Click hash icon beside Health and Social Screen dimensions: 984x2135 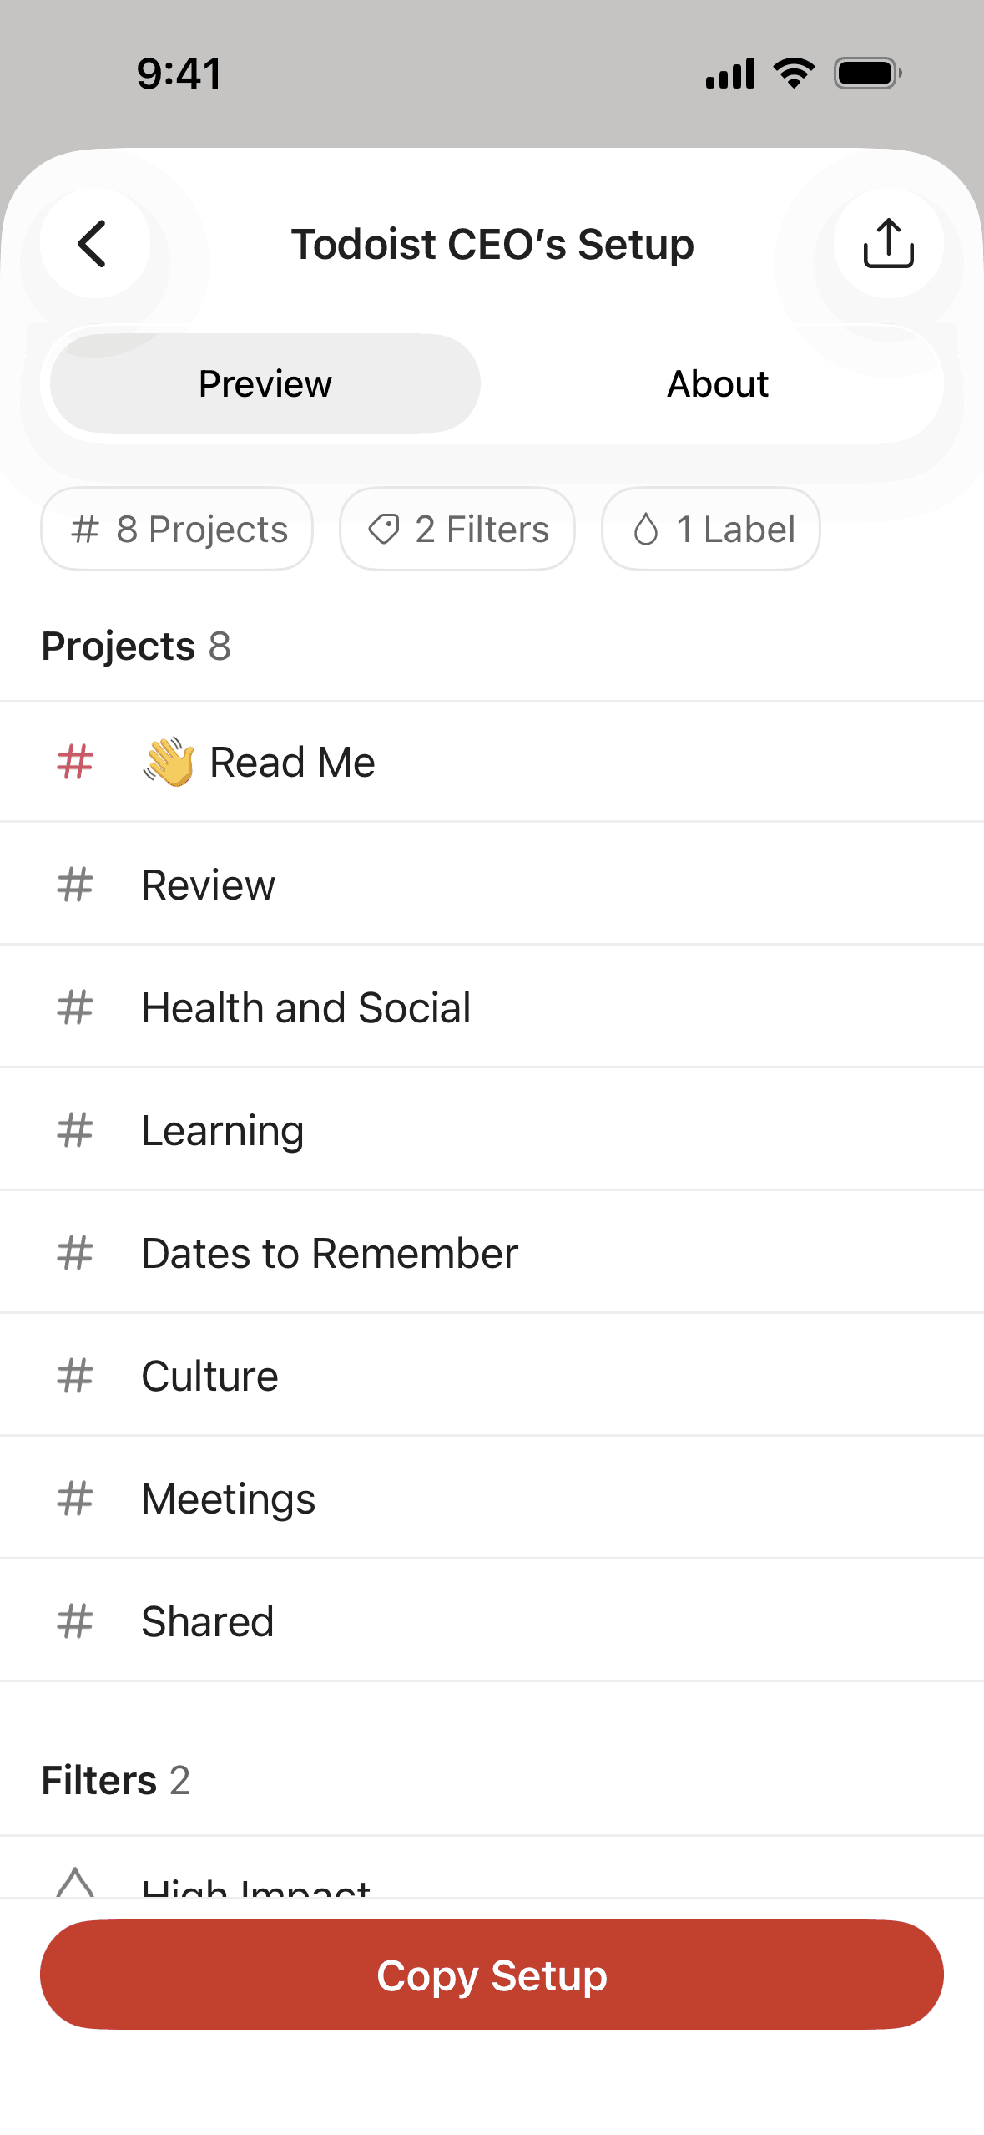(75, 1007)
